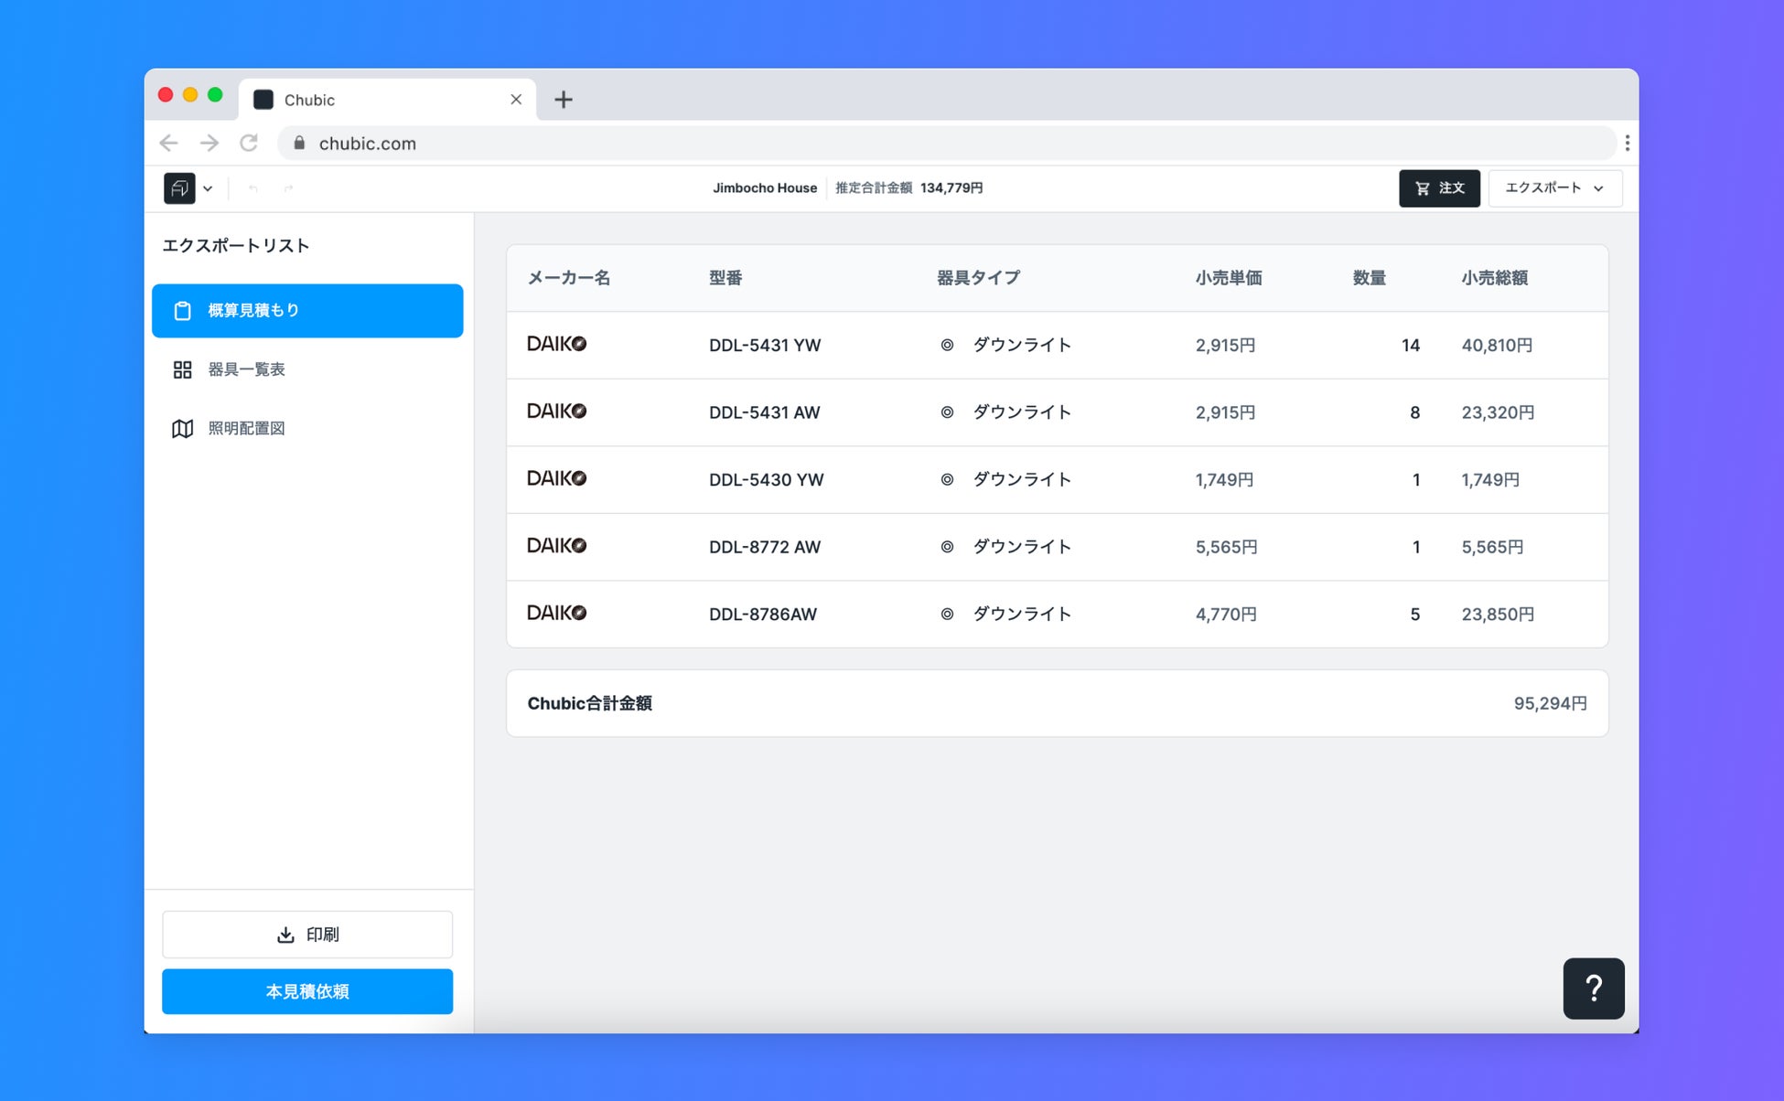Open 照明配置図 map view in sidebar
The width and height of the screenshot is (1784, 1101).
[x=246, y=428]
